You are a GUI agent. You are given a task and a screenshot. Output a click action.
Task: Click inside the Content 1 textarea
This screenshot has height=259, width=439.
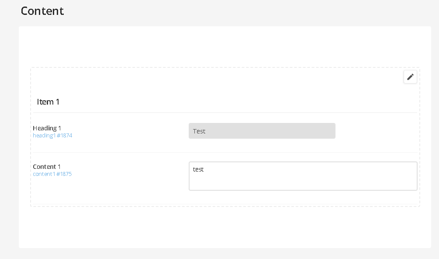coord(303,176)
